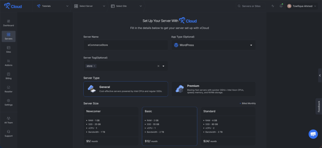Image resolution: width=322 pixels, height=148 pixels.
Task: Open the Select Site dropdown
Action: tap(126, 6)
